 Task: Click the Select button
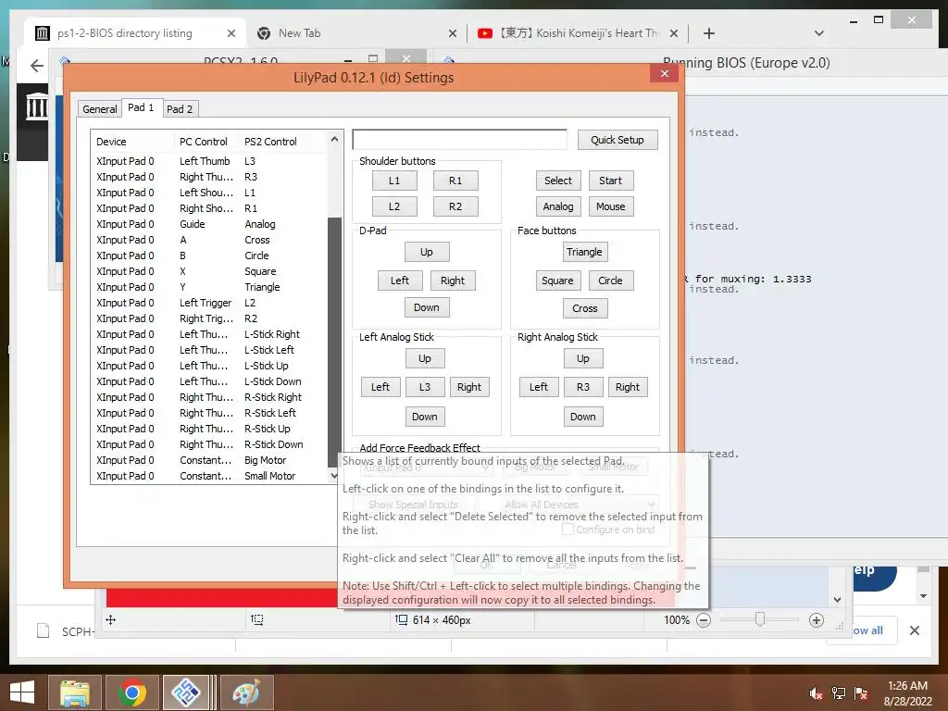click(x=558, y=181)
